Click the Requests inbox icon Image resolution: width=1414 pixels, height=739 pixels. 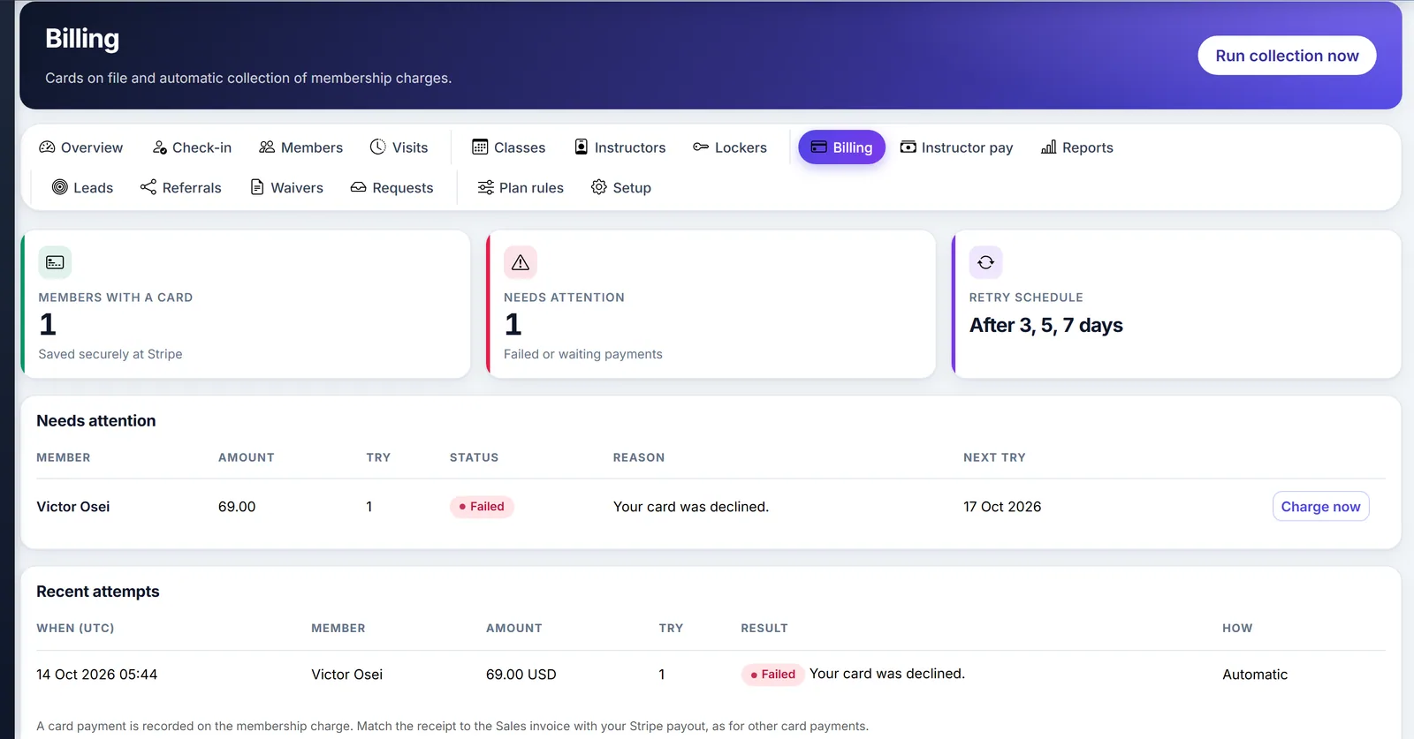tap(359, 187)
